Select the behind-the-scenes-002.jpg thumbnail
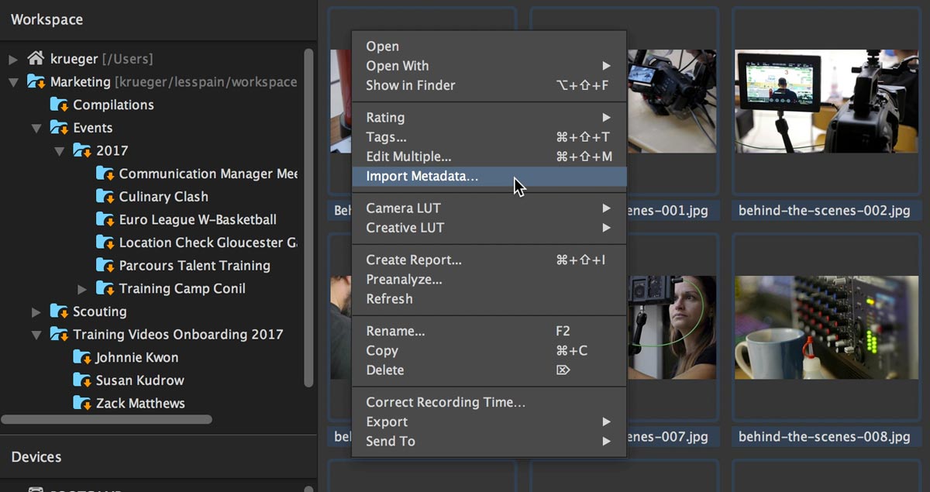Viewport: 930px width, 492px height. click(x=825, y=101)
